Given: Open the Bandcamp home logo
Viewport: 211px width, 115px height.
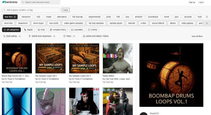Looking at the screenshot, I should pos(10,2).
